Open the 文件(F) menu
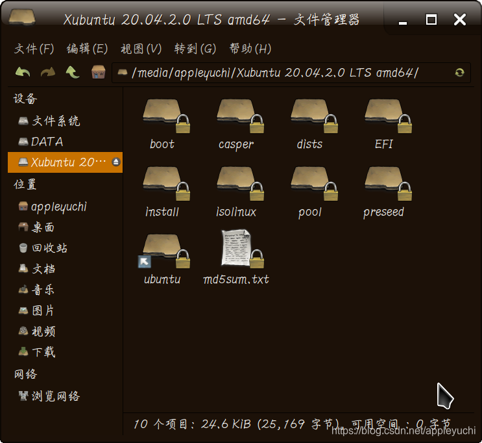Image resolution: width=482 pixels, height=443 pixels. click(x=34, y=49)
